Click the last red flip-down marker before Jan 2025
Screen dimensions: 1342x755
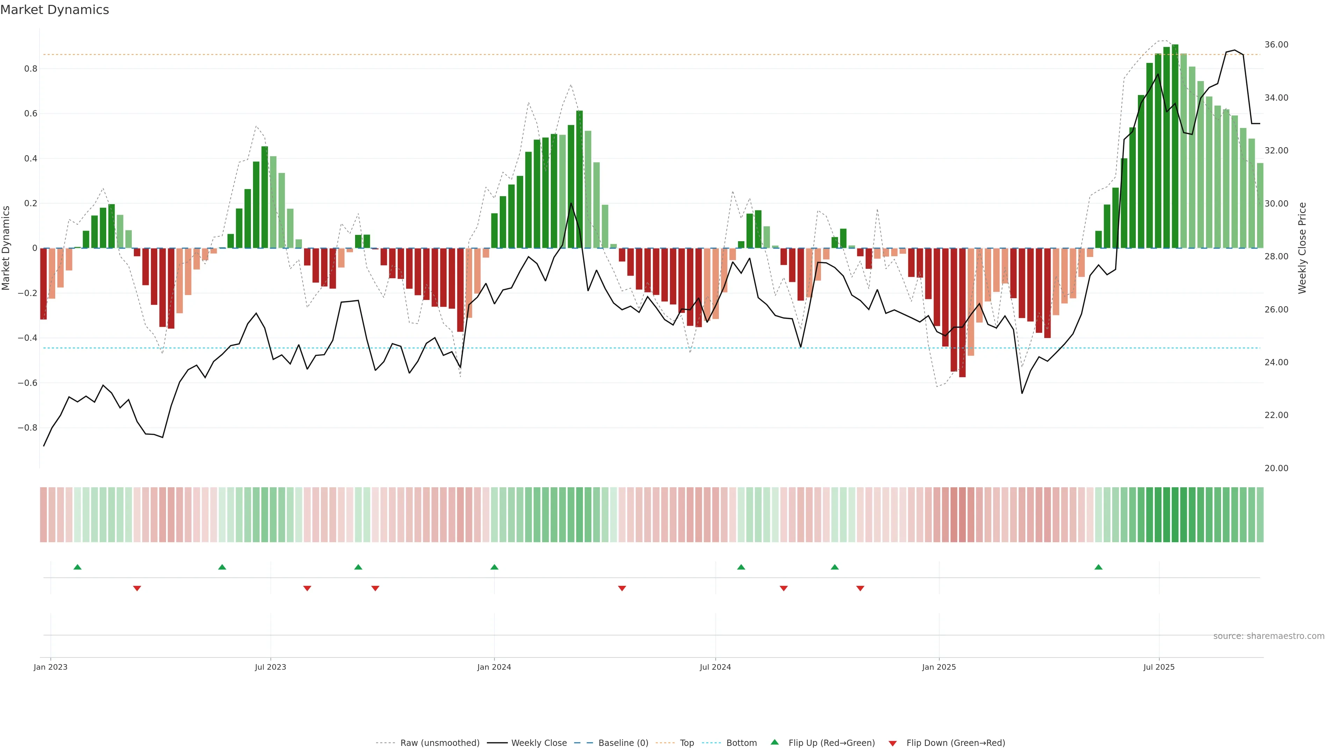click(860, 588)
